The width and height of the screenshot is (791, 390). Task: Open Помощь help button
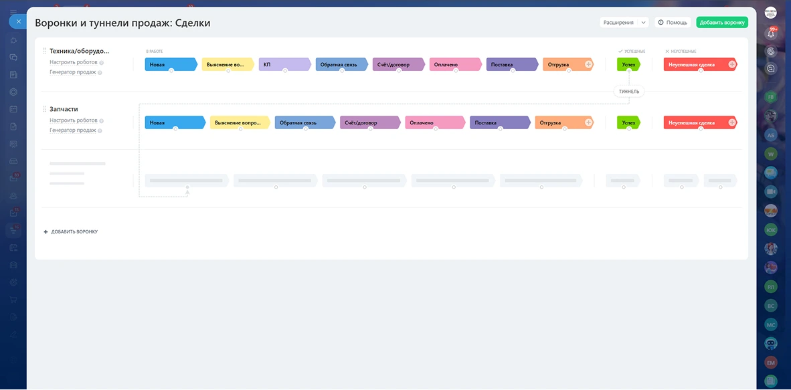[673, 22]
